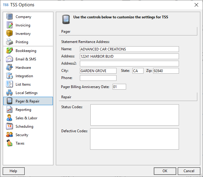The height and width of the screenshot is (177, 203).
Task: Focus the Phone input field
Action: click(x=98, y=78)
